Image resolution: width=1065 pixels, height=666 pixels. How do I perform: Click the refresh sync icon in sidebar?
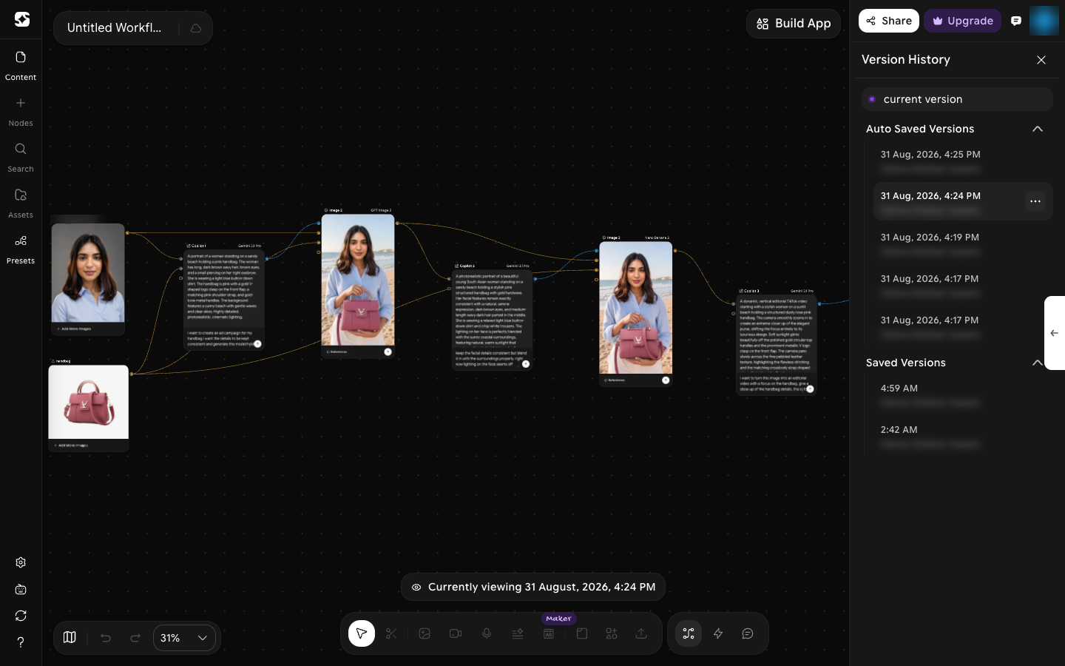(21, 616)
